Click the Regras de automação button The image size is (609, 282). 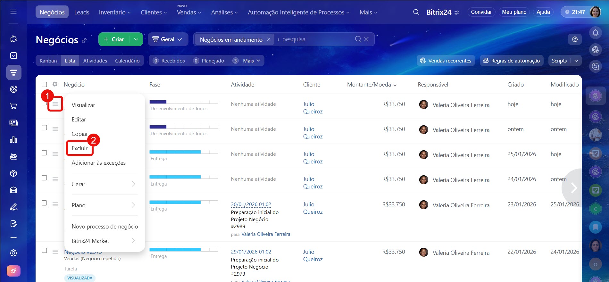click(511, 61)
